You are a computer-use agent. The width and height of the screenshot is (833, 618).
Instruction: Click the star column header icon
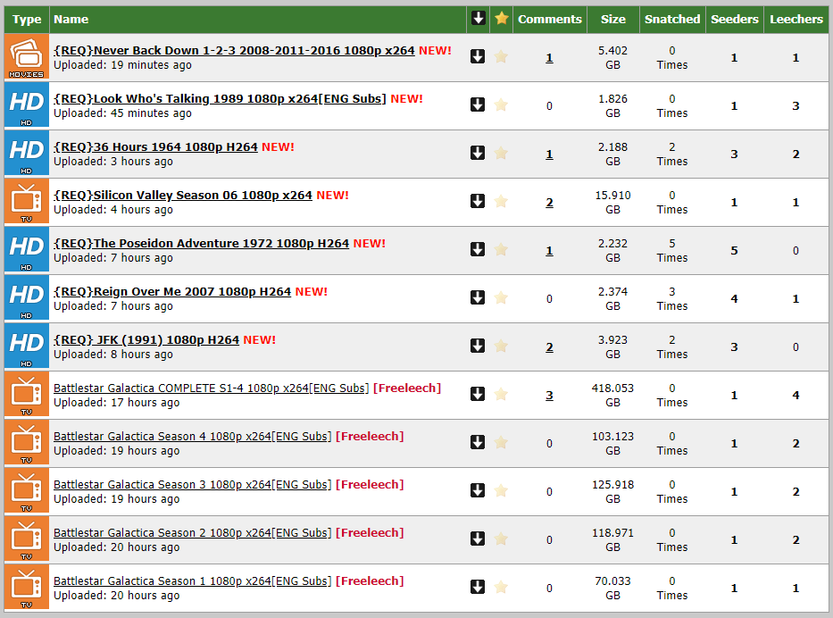coord(501,19)
